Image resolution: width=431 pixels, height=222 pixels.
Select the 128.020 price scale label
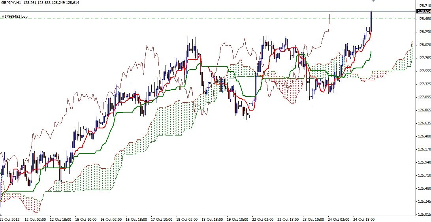pyautogui.click(x=424, y=45)
